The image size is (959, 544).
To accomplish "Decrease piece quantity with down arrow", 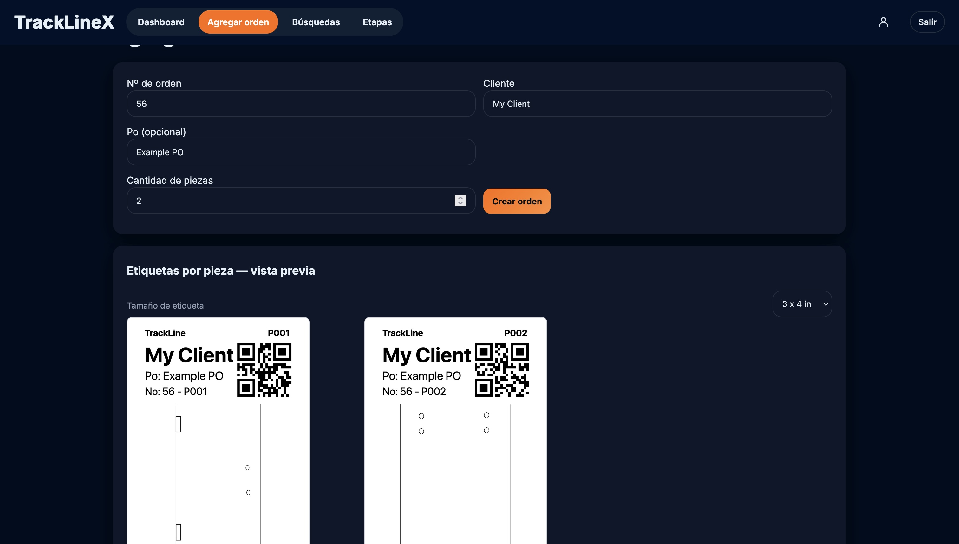I will (460, 203).
